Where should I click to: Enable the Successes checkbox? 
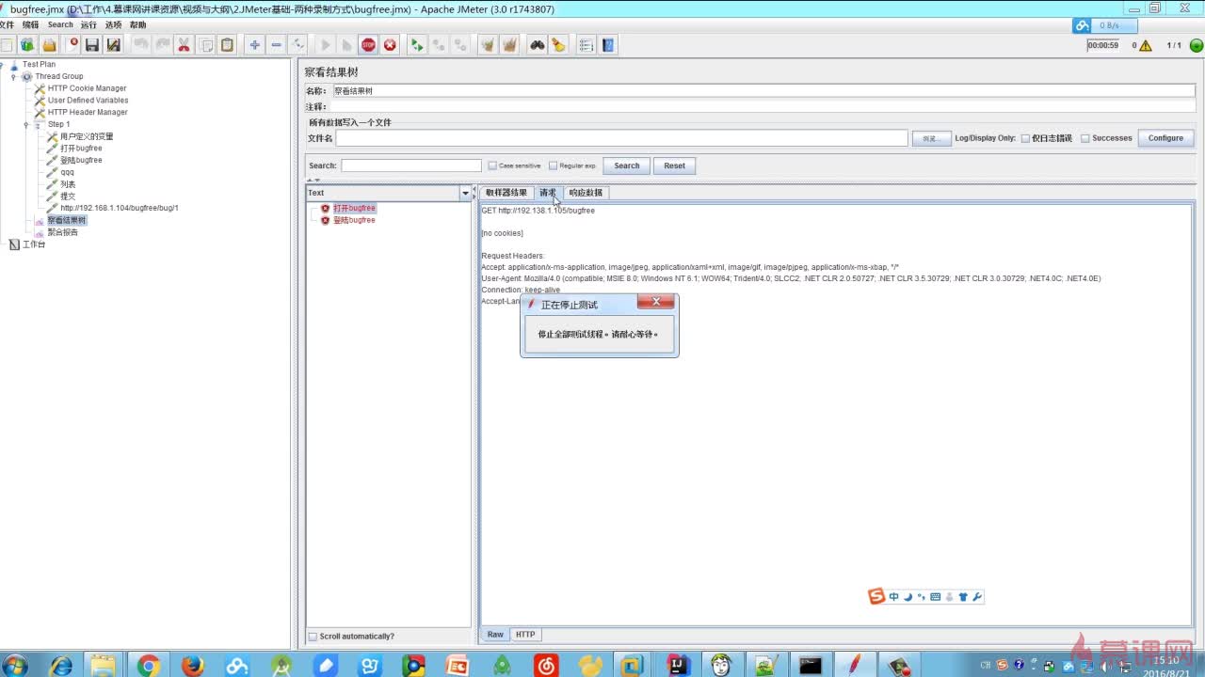click(x=1085, y=138)
